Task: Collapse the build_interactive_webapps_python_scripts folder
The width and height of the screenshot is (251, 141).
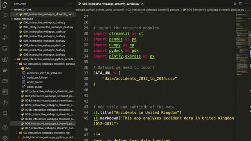Action: (x=15, y=59)
